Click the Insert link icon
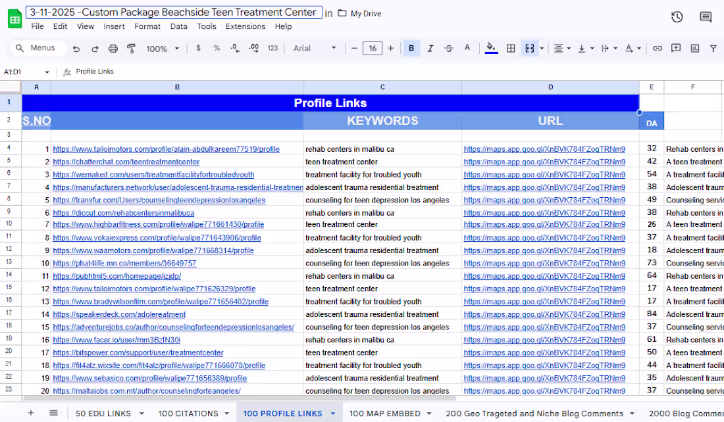 [657, 48]
